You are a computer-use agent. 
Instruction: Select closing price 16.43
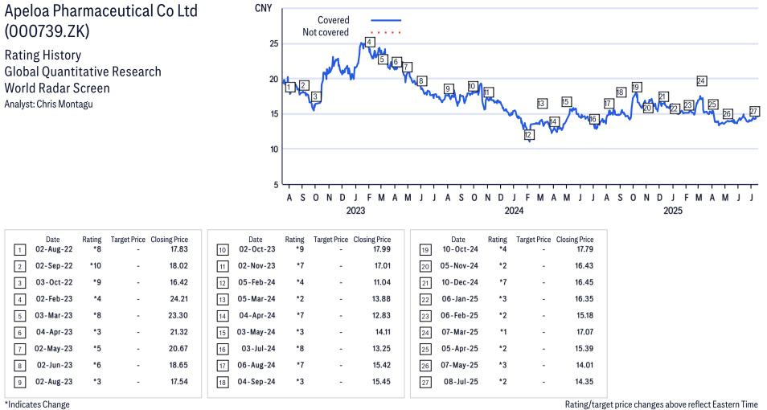pyautogui.click(x=584, y=265)
